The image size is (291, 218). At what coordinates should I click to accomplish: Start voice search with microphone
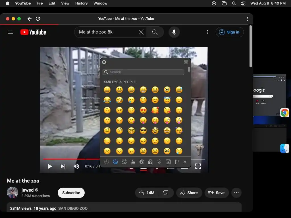coord(174,32)
